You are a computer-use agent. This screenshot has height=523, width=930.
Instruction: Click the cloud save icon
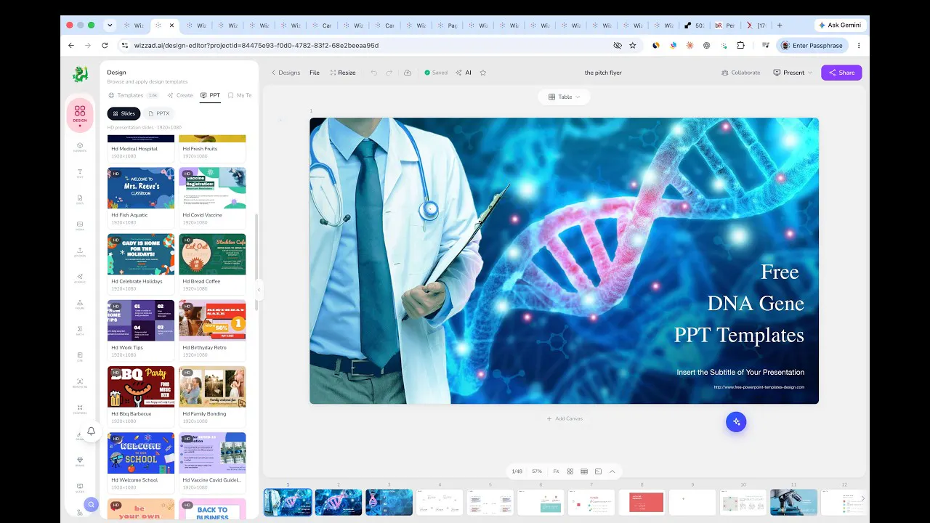point(408,73)
